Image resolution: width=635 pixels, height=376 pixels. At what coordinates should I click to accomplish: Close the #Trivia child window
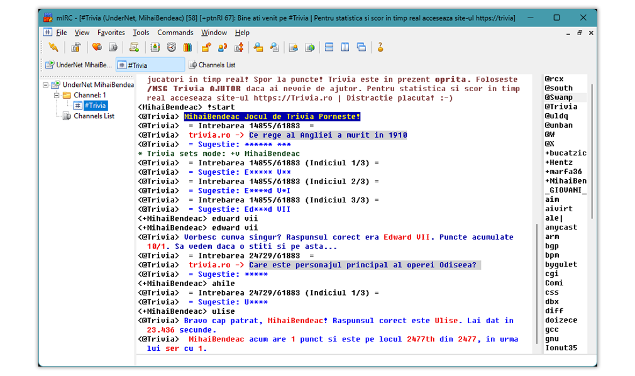point(591,33)
